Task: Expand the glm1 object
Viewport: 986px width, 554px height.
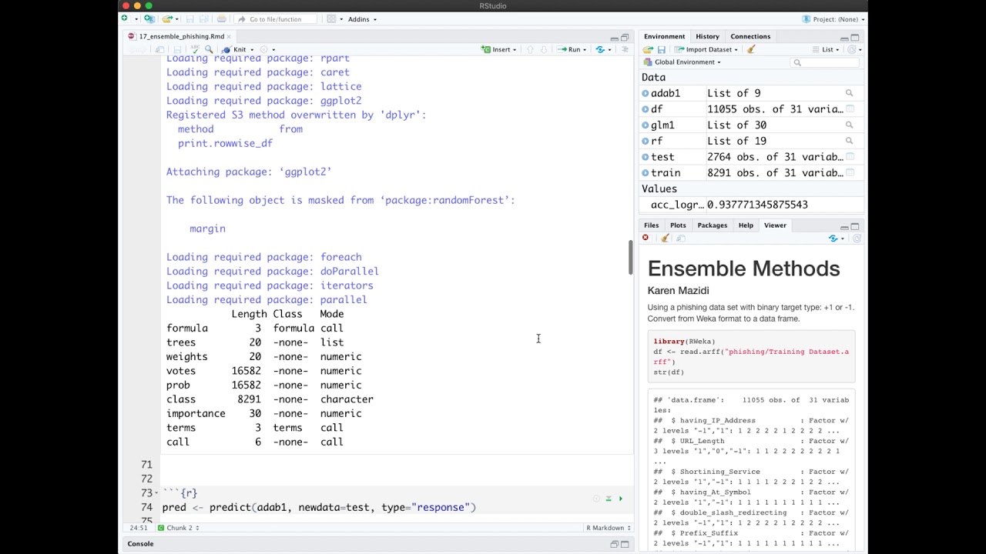Action: (x=646, y=125)
